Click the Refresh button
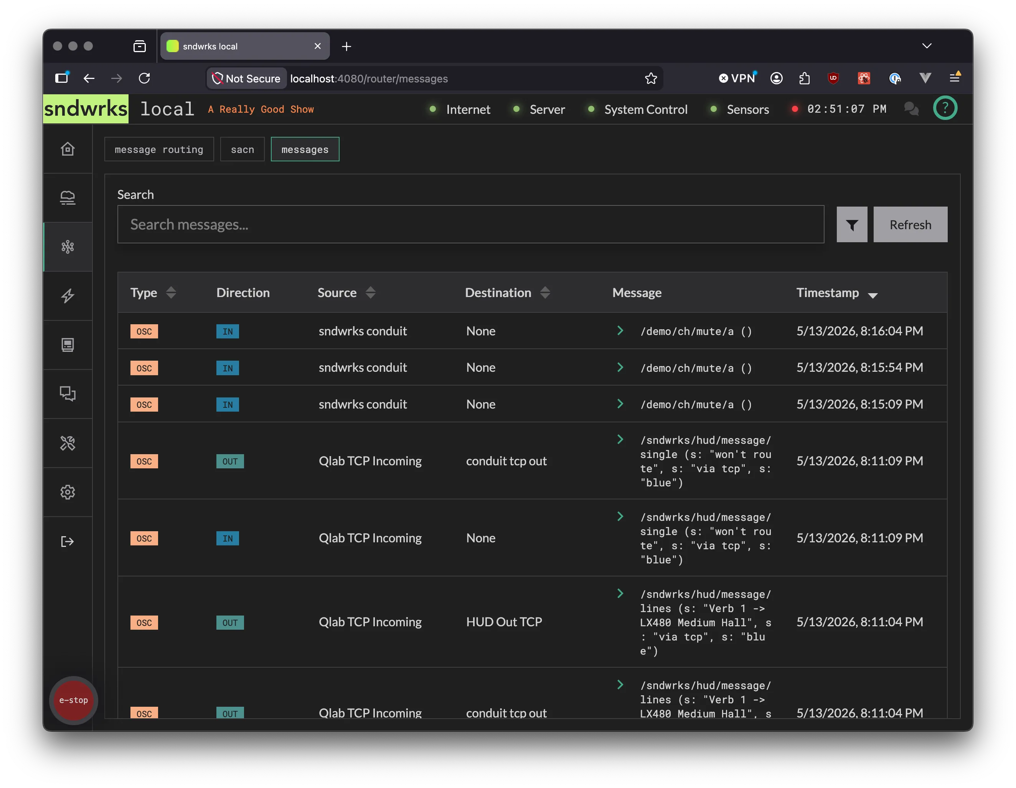Viewport: 1016px width, 788px height. point(910,225)
